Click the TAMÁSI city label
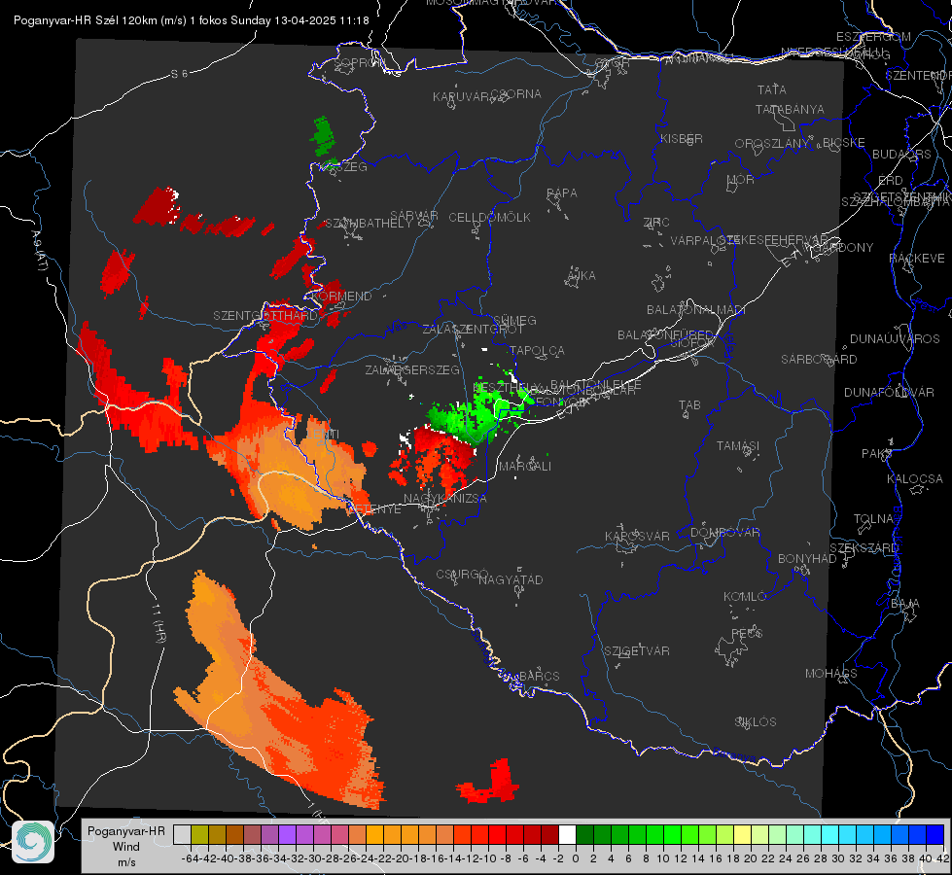This screenshot has width=952, height=875. pos(738,445)
